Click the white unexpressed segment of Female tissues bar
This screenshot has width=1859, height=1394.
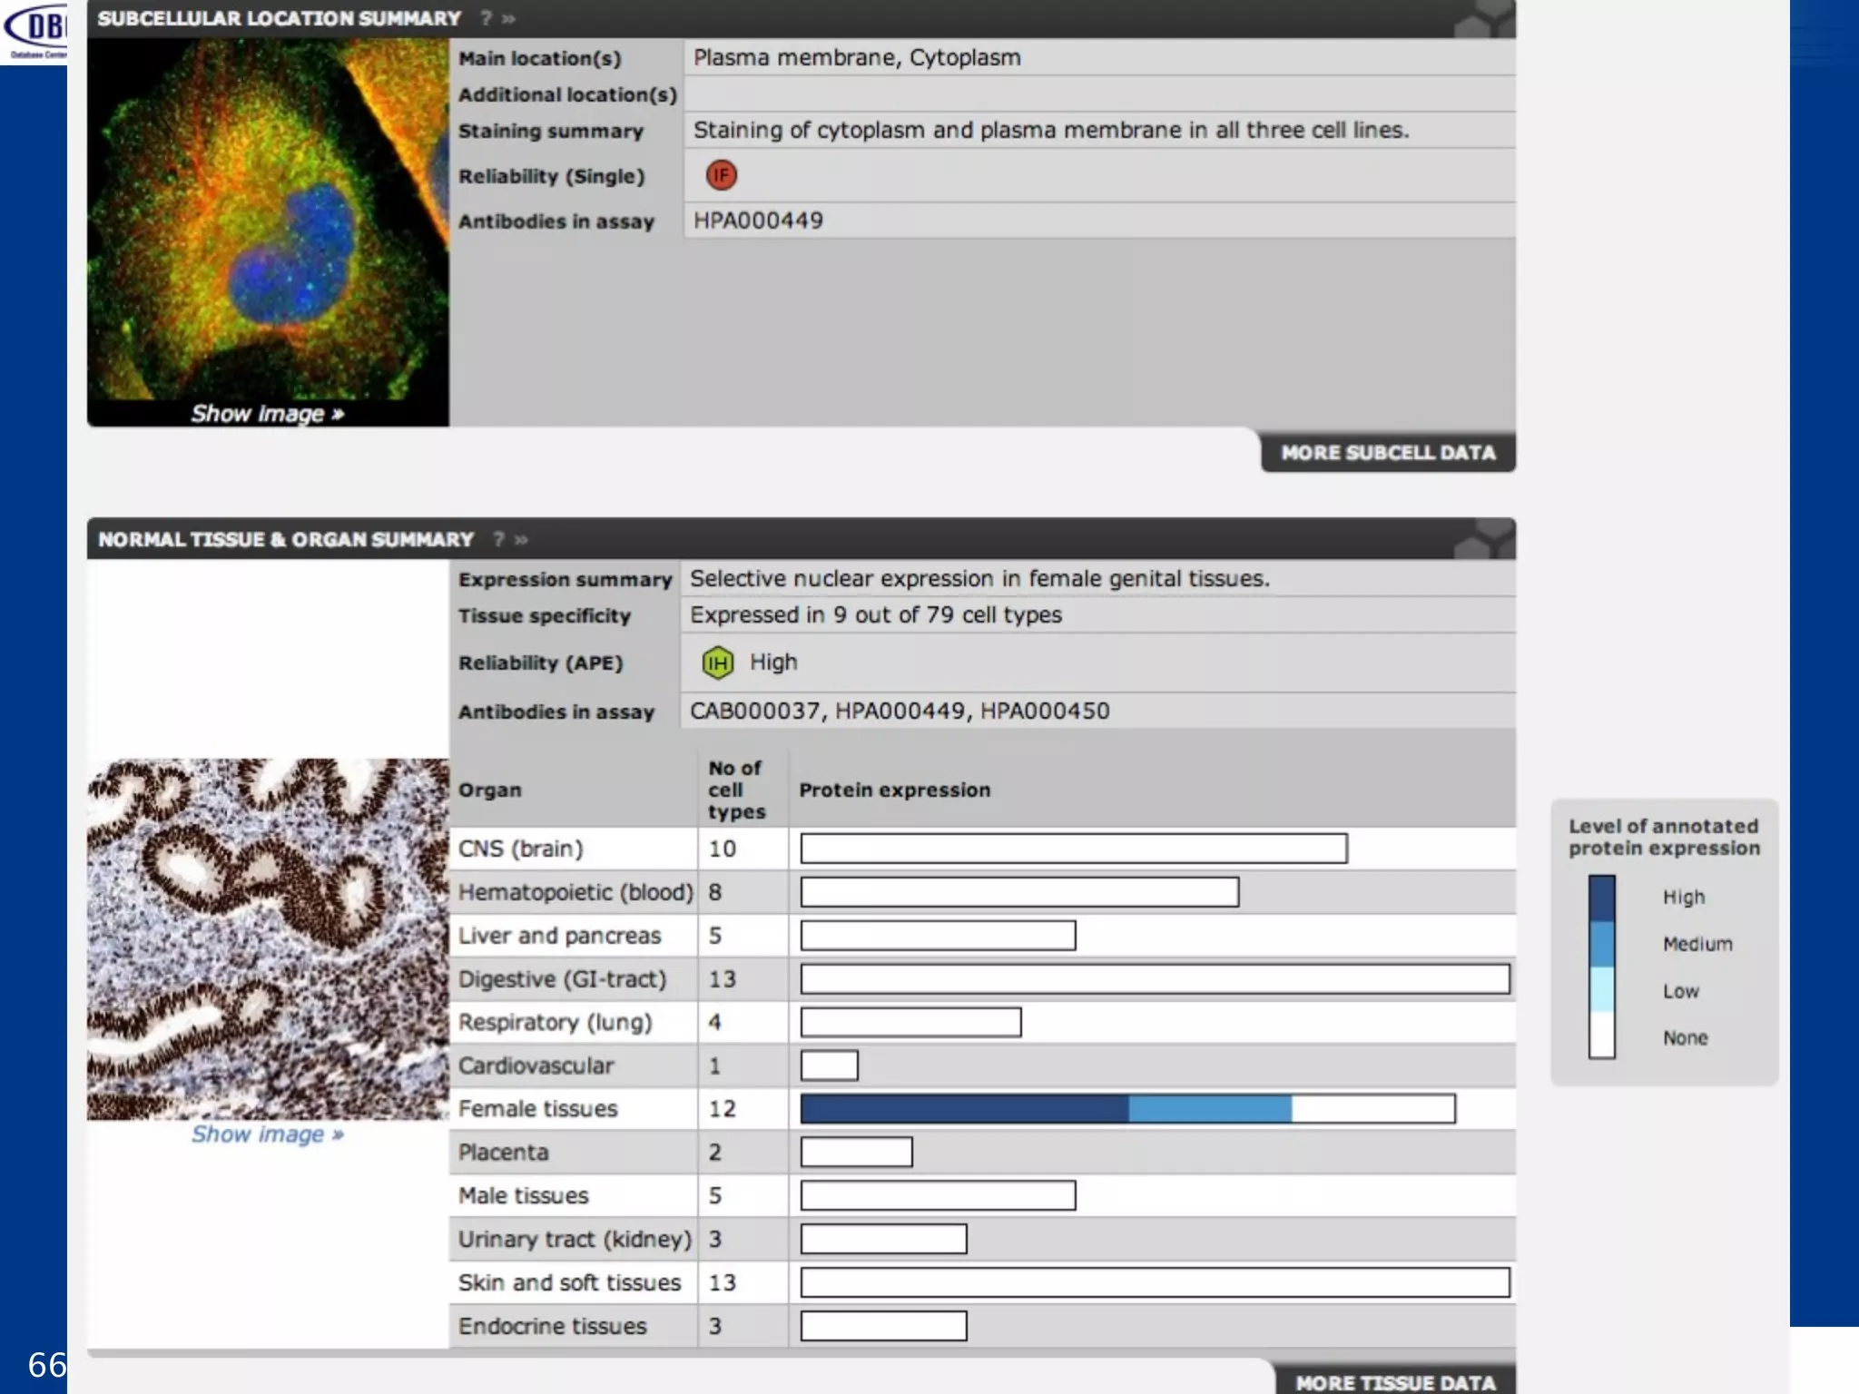point(1373,1108)
